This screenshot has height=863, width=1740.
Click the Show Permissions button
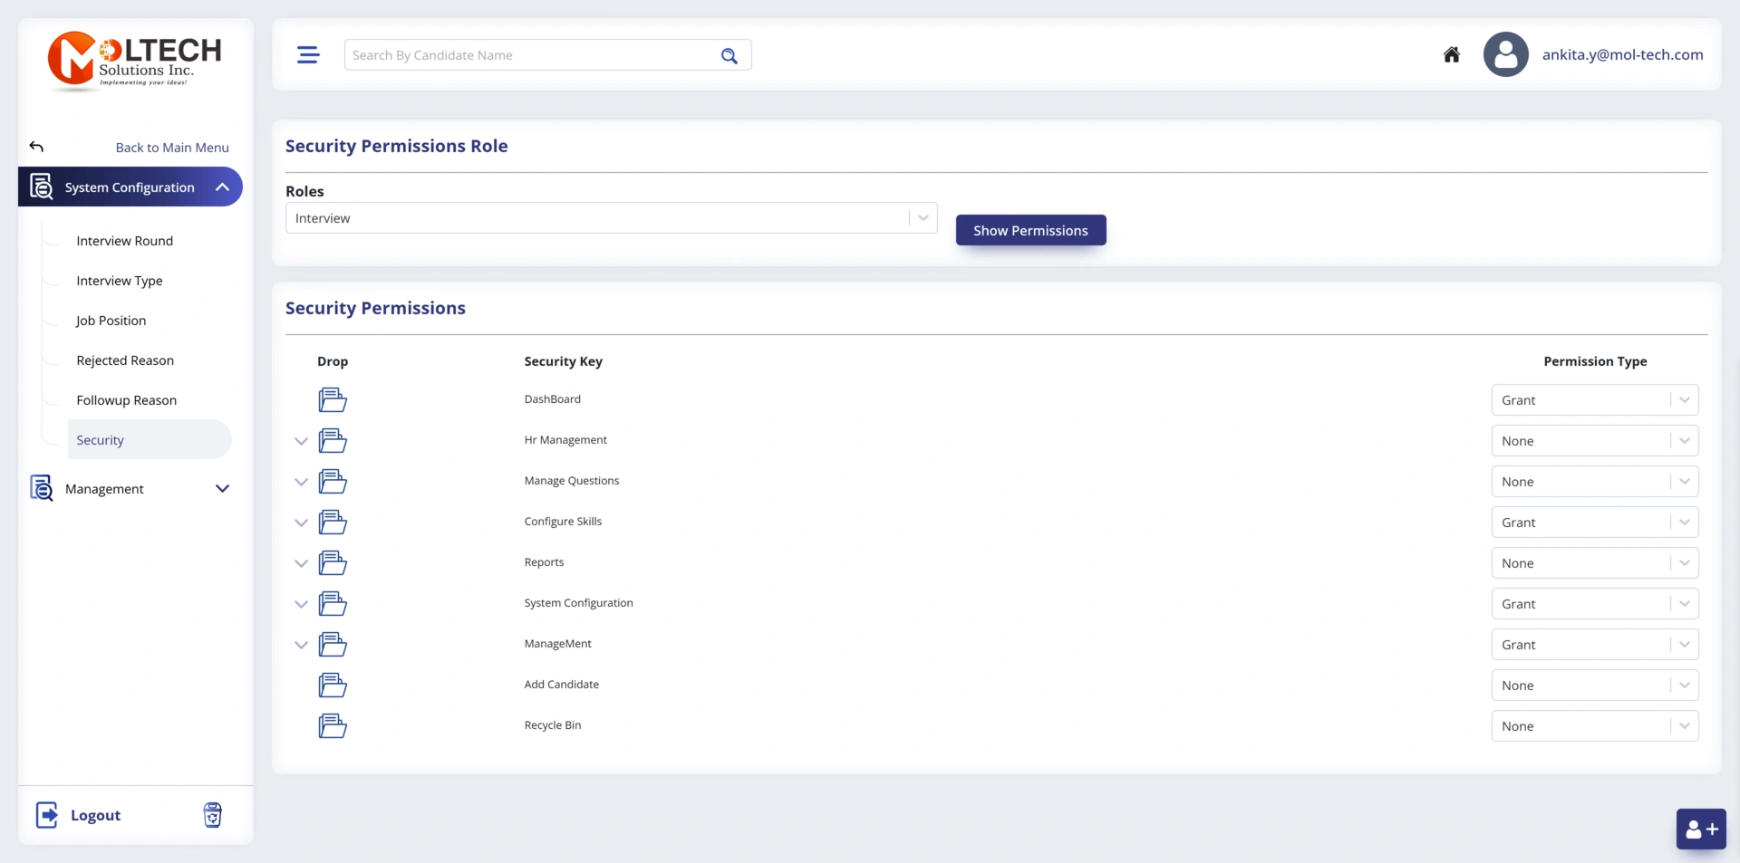[x=1030, y=230]
